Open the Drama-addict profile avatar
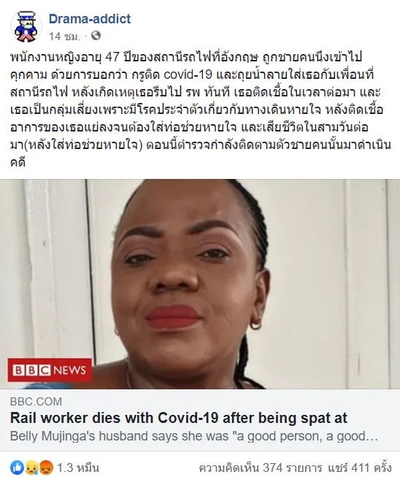Screen dimensions: 400x477 pos(26,27)
